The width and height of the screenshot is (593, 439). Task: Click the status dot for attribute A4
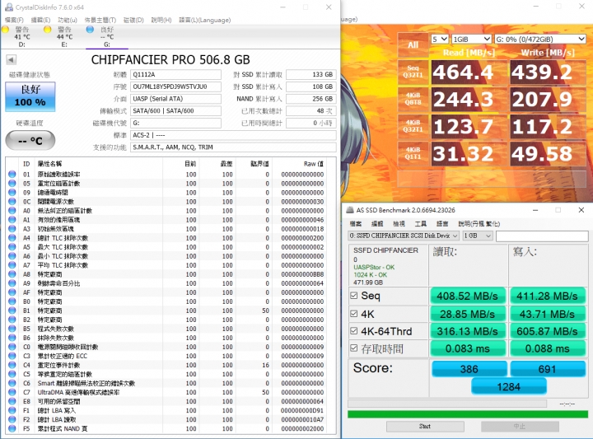pyautogui.click(x=12, y=238)
